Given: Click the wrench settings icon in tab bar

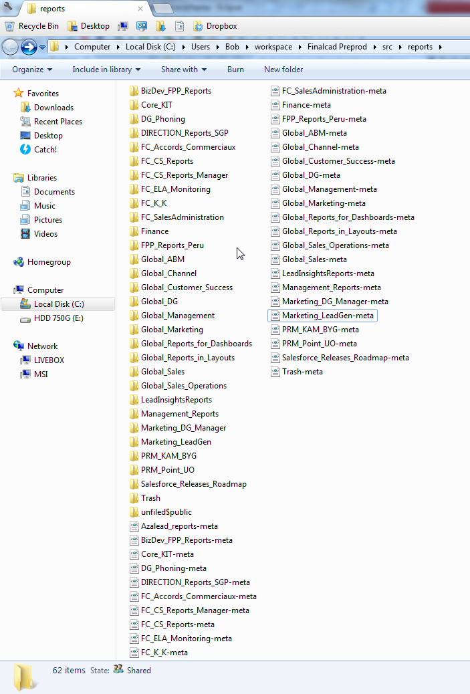Looking at the screenshot, I should click(x=8, y=8).
